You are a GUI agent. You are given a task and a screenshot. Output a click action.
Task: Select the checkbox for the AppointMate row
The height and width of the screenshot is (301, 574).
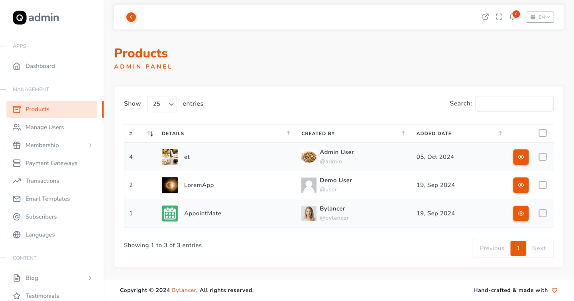point(543,213)
